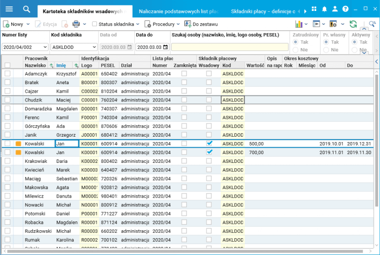
Task: Click the orange marker on first Kowalski row
Action: (18, 144)
